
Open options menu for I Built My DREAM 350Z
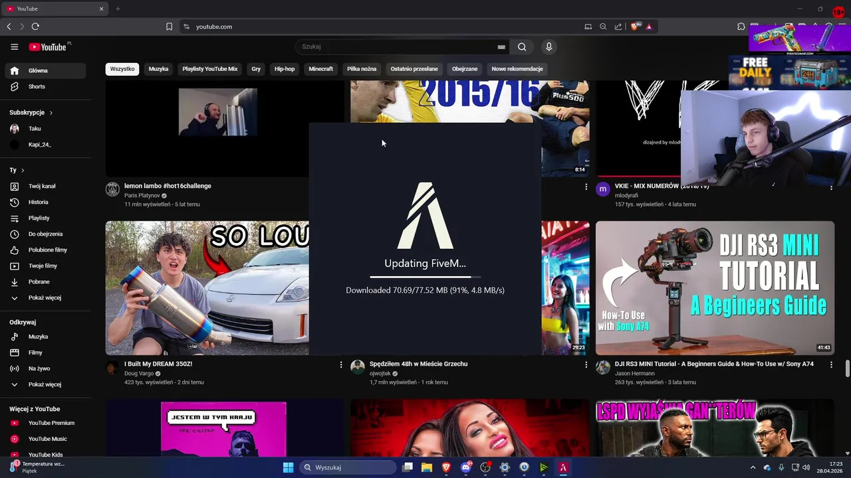point(341,364)
